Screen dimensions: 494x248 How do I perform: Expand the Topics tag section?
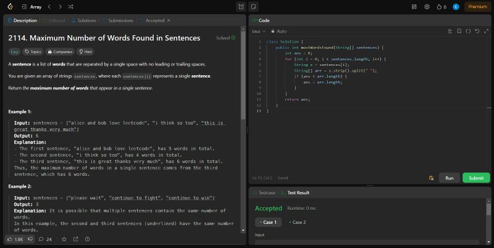pyautogui.click(x=33, y=52)
